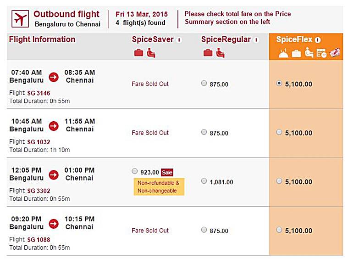Click the Non-refundable & Non-changeable notice
348x259 pixels.
159,186
